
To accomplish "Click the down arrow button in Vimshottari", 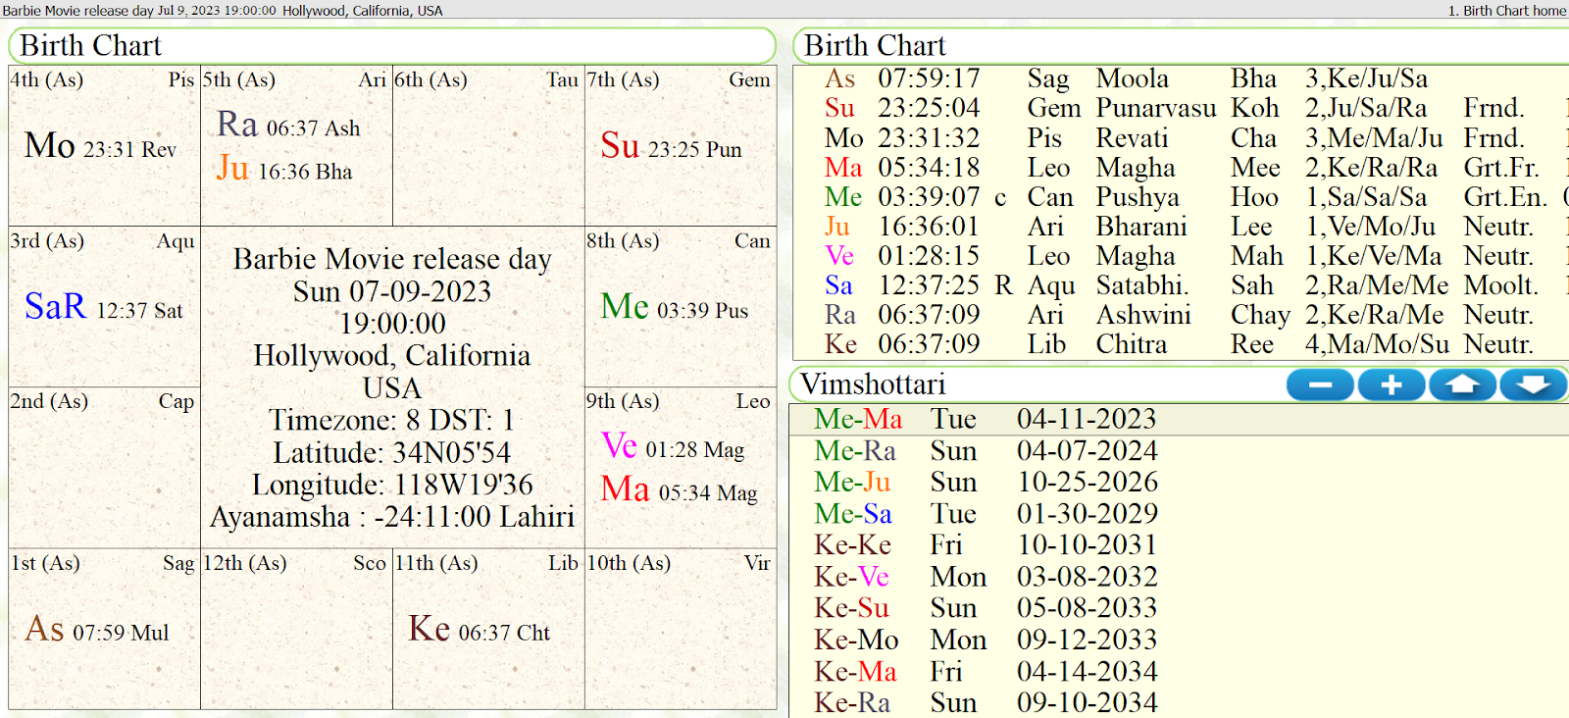I will point(1533,385).
